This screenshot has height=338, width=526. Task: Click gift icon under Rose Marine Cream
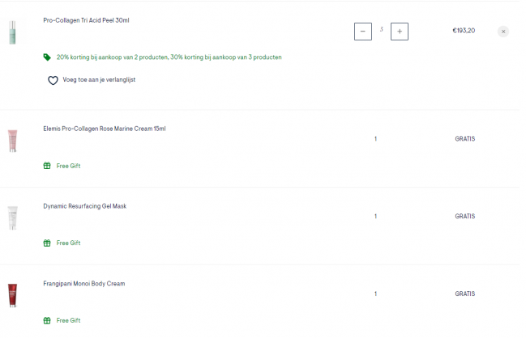click(x=47, y=166)
